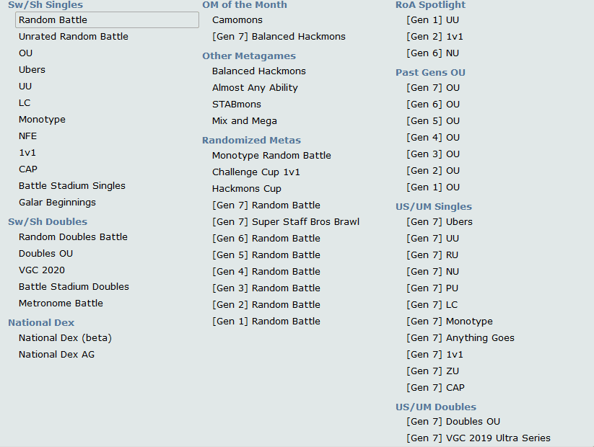Pick [Gen 4] OU from Past Gens
The width and height of the screenshot is (594, 447).
coord(433,137)
